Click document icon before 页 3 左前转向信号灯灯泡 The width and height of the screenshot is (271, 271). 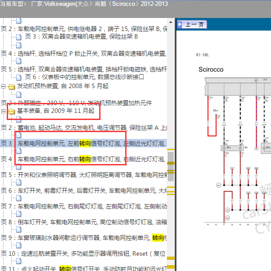[19, 135]
